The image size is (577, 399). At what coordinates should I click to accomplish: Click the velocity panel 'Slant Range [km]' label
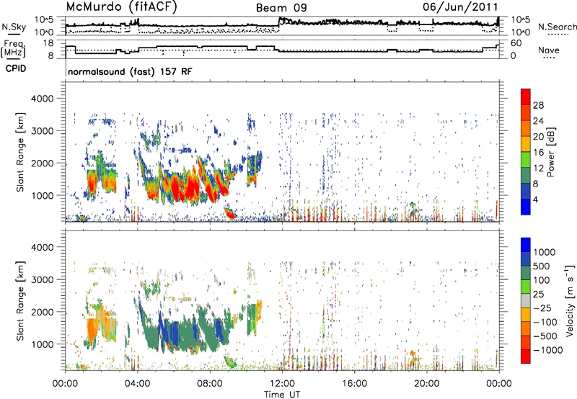pyautogui.click(x=20, y=301)
